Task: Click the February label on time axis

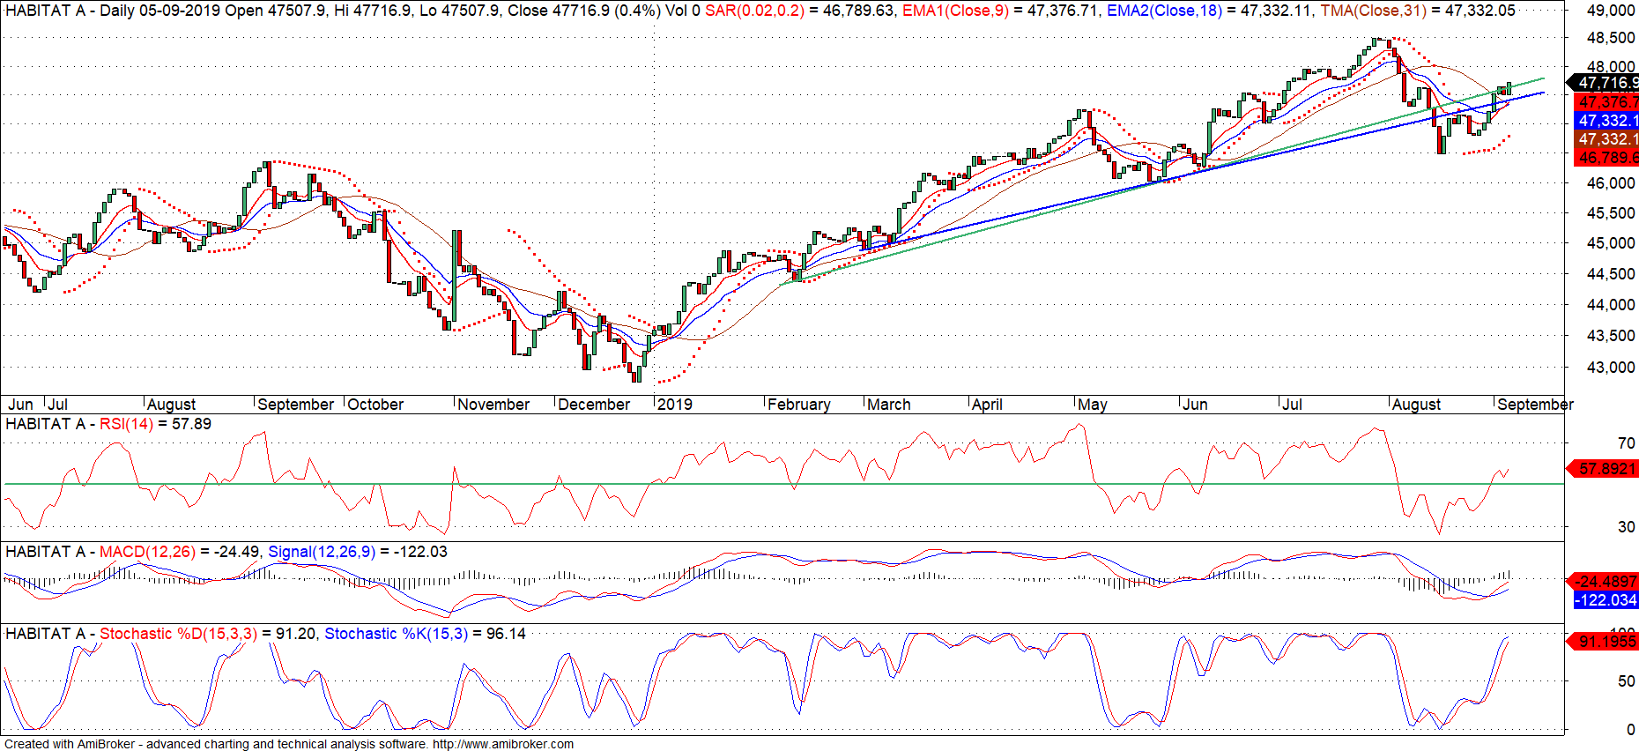Action: tap(799, 405)
